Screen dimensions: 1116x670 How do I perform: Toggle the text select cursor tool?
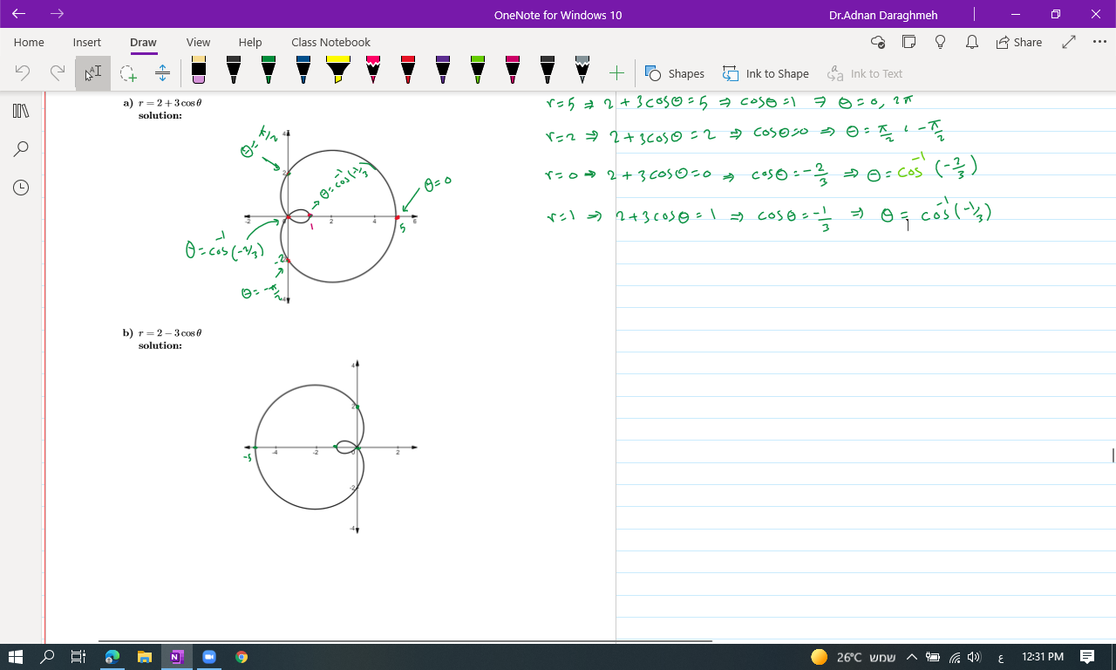[x=92, y=73]
